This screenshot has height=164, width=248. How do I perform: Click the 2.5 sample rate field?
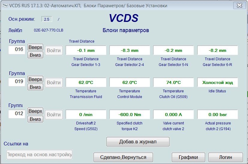coord(47,19)
